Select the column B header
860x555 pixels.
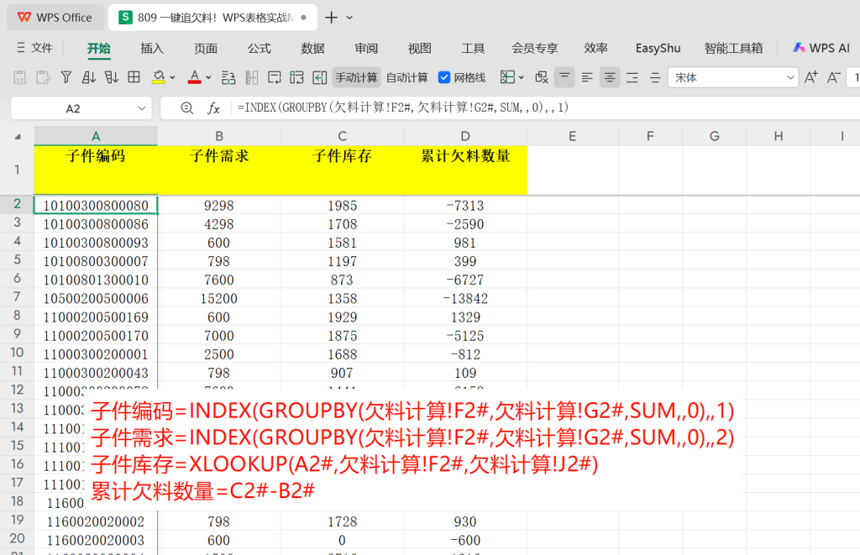[x=219, y=135]
